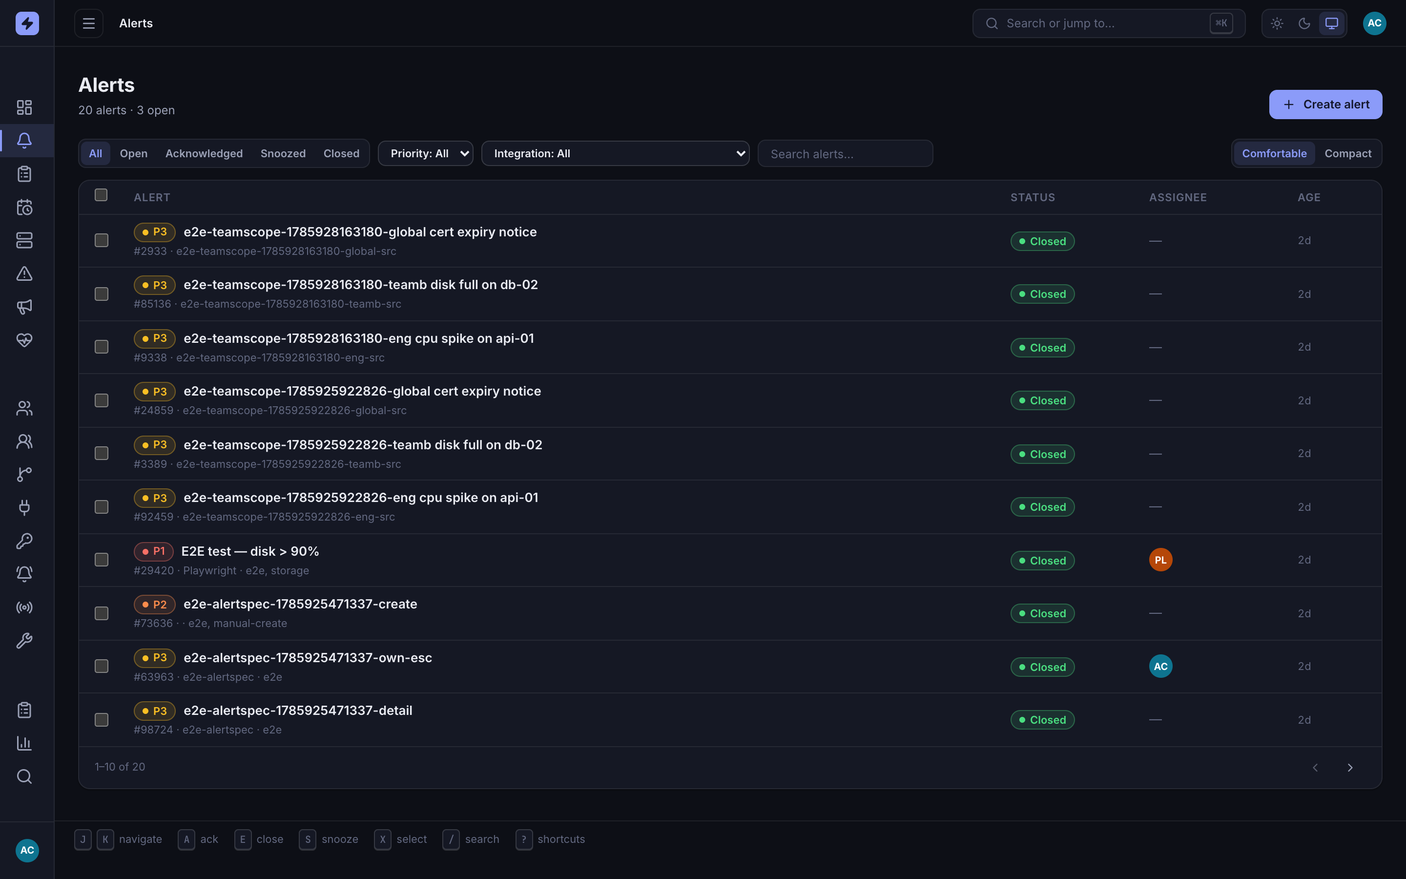This screenshot has width=1406, height=879.
Task: Check the box for alert #2933
Action: (x=102, y=240)
